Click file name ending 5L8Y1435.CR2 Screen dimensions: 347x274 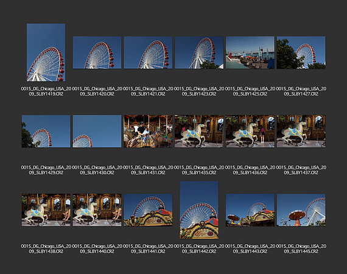199,170
